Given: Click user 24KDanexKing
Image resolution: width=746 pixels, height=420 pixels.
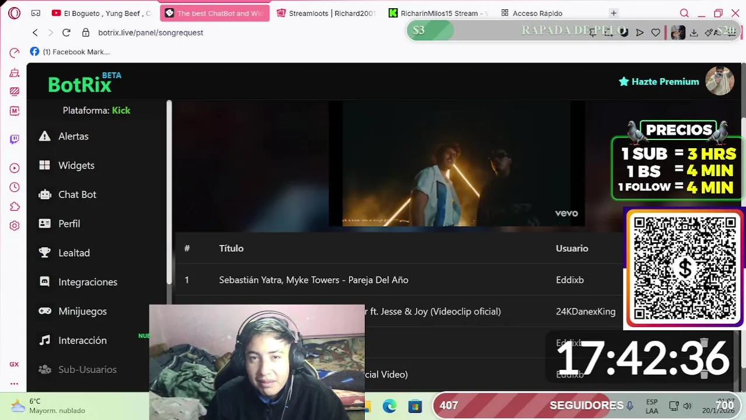Looking at the screenshot, I should pyautogui.click(x=585, y=311).
